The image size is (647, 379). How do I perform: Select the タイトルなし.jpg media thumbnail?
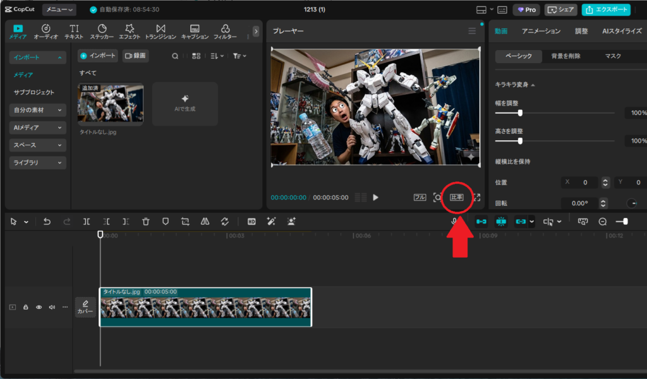tap(111, 103)
